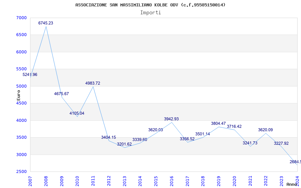Click the 3620.09 value label
Image resolution: width=301 pixels, height=188 pixels.
(x=266, y=130)
